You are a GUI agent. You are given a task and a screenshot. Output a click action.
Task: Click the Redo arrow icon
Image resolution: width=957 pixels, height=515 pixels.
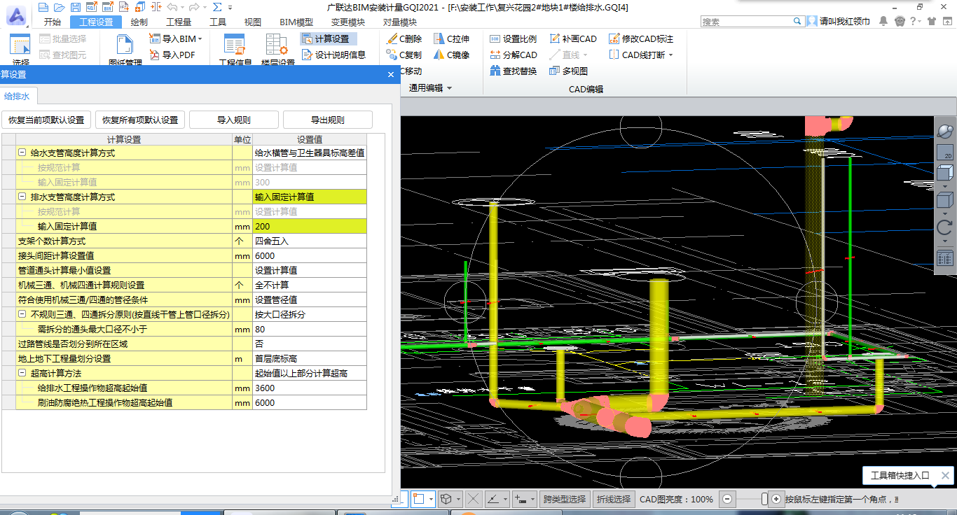(x=194, y=7)
